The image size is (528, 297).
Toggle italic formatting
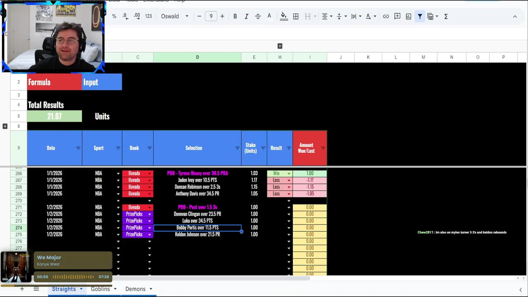click(246, 16)
